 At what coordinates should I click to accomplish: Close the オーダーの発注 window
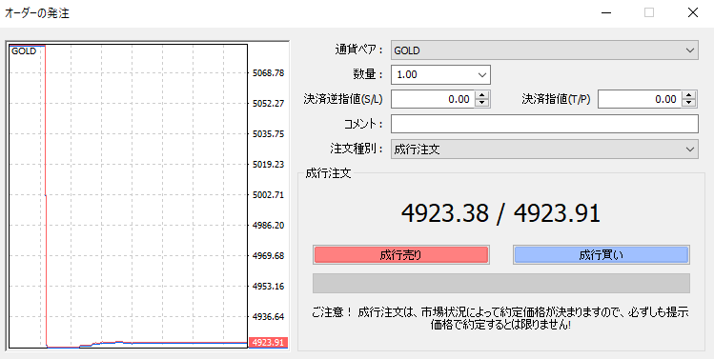pyautogui.click(x=693, y=12)
